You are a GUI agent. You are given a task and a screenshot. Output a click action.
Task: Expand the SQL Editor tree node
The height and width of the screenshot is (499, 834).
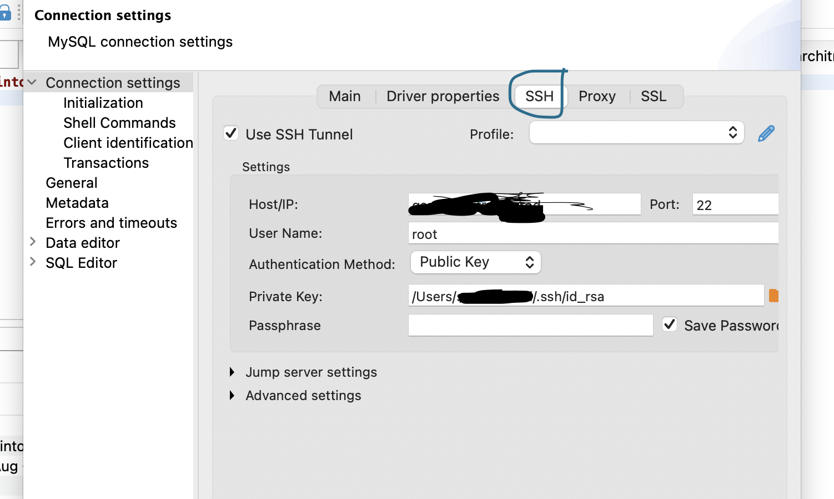tap(32, 262)
